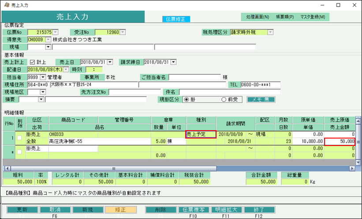Open the 摘要 dropdown
362x219 pixels.
(41, 99)
